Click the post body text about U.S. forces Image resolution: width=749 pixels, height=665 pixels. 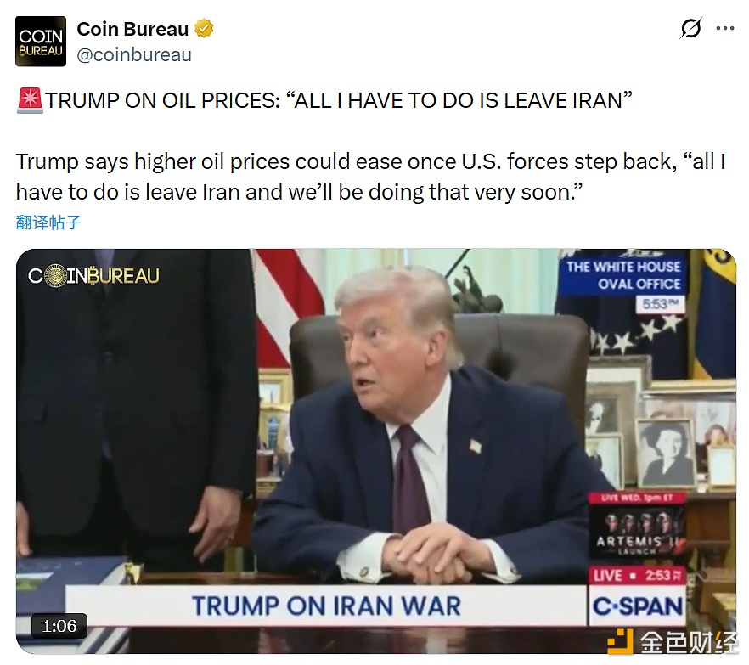point(370,177)
